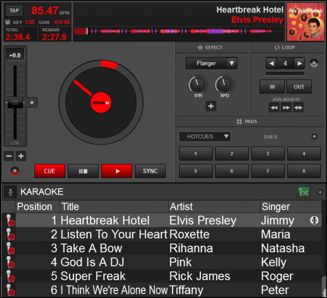The height and width of the screenshot is (298, 327).
Task: Click the SYNC button
Action: coord(150,171)
